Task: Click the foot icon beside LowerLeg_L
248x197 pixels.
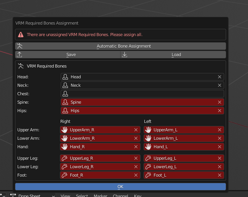Action: click(x=148, y=167)
